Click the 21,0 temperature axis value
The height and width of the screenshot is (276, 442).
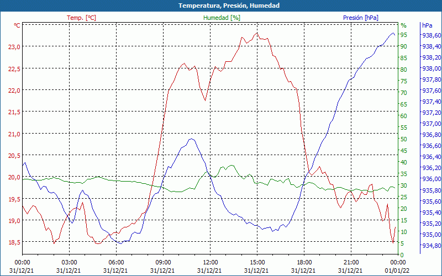15,134
